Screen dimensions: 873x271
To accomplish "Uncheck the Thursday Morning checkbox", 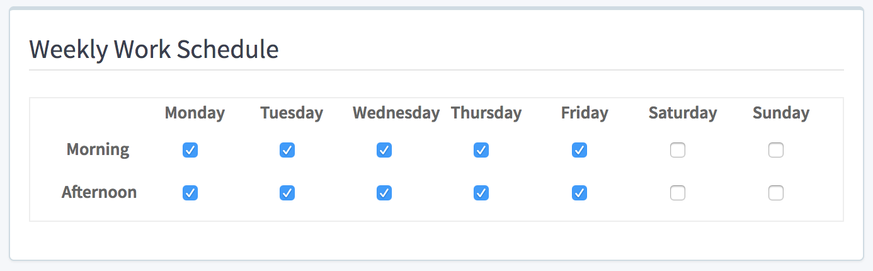I will [x=481, y=150].
